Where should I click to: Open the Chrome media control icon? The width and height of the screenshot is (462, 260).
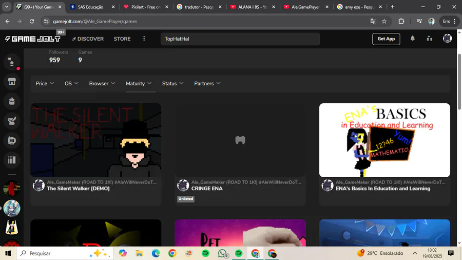tap(419, 21)
